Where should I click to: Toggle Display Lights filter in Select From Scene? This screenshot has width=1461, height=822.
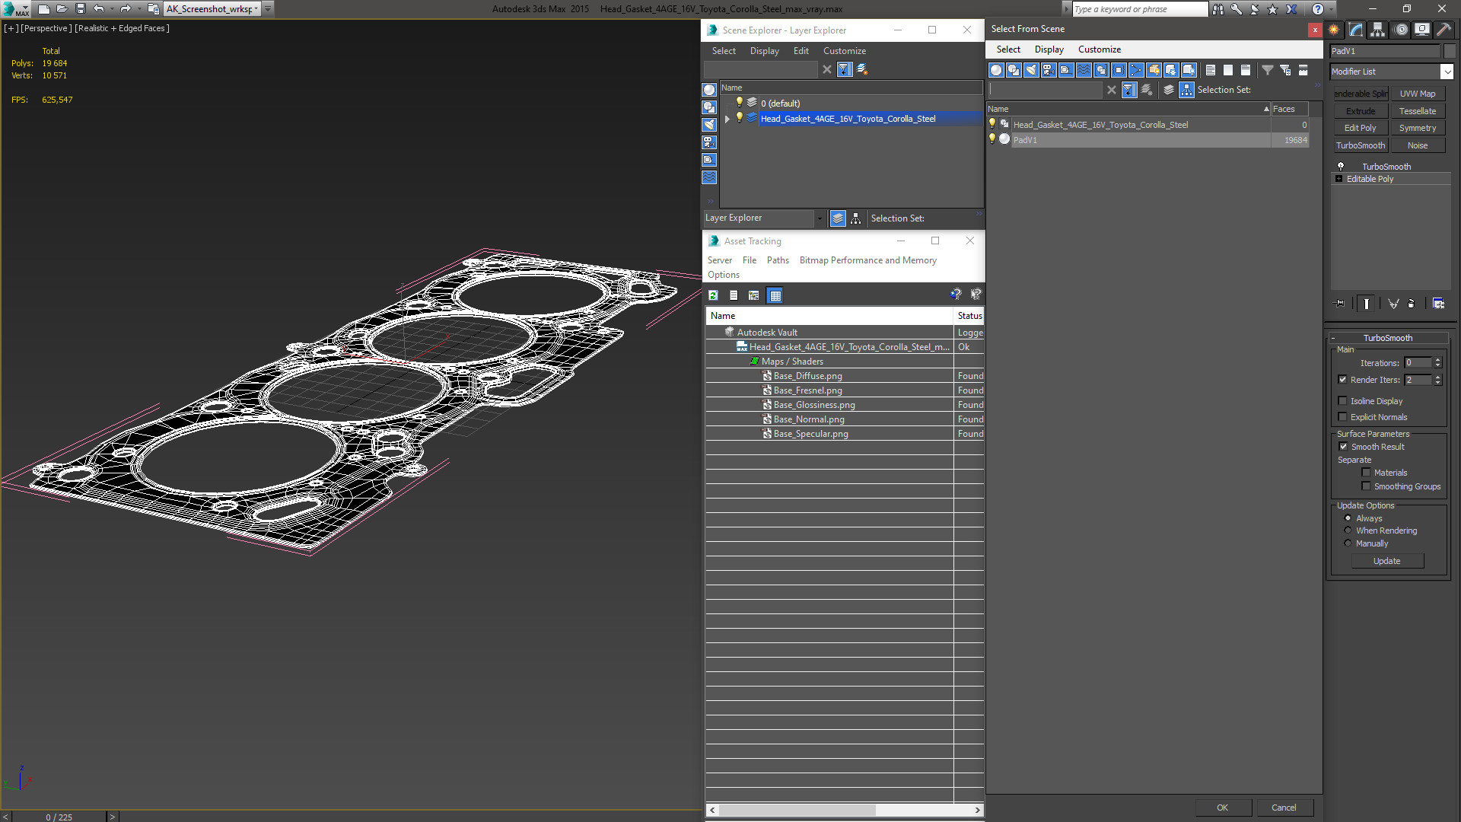1031,70
